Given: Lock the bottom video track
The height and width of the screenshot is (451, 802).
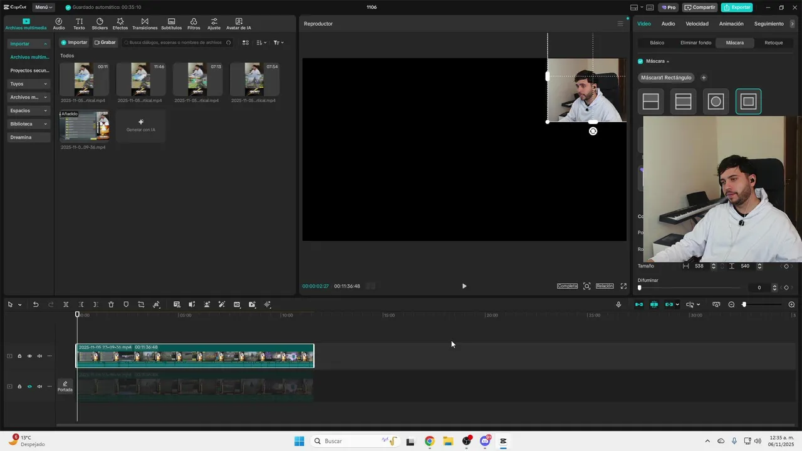Looking at the screenshot, I should click(19, 386).
